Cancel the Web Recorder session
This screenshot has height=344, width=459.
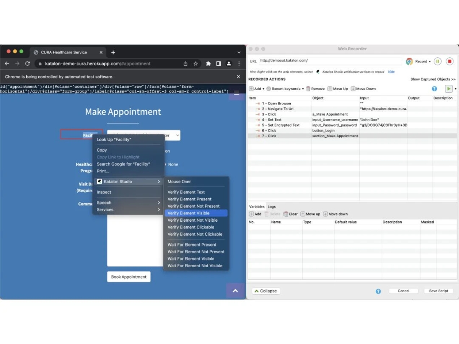(404, 291)
